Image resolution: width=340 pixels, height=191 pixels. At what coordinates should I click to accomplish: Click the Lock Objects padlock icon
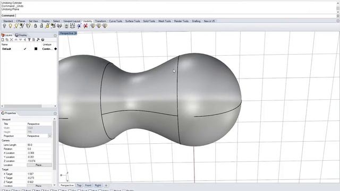click(x=36, y=26)
